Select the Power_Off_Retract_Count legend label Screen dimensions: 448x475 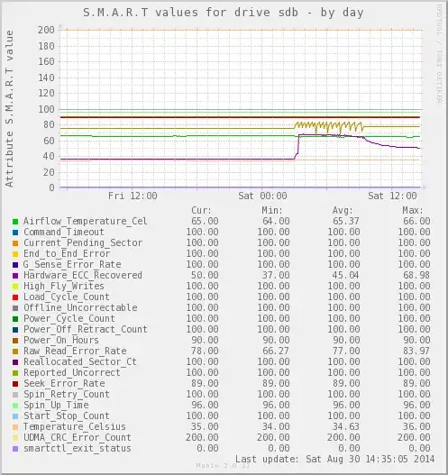(x=86, y=329)
